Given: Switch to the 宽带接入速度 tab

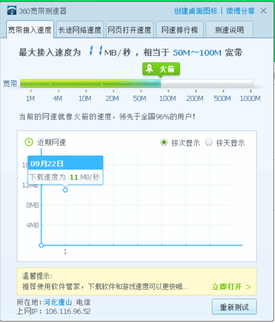Looking at the screenshot, I should (x=30, y=30).
